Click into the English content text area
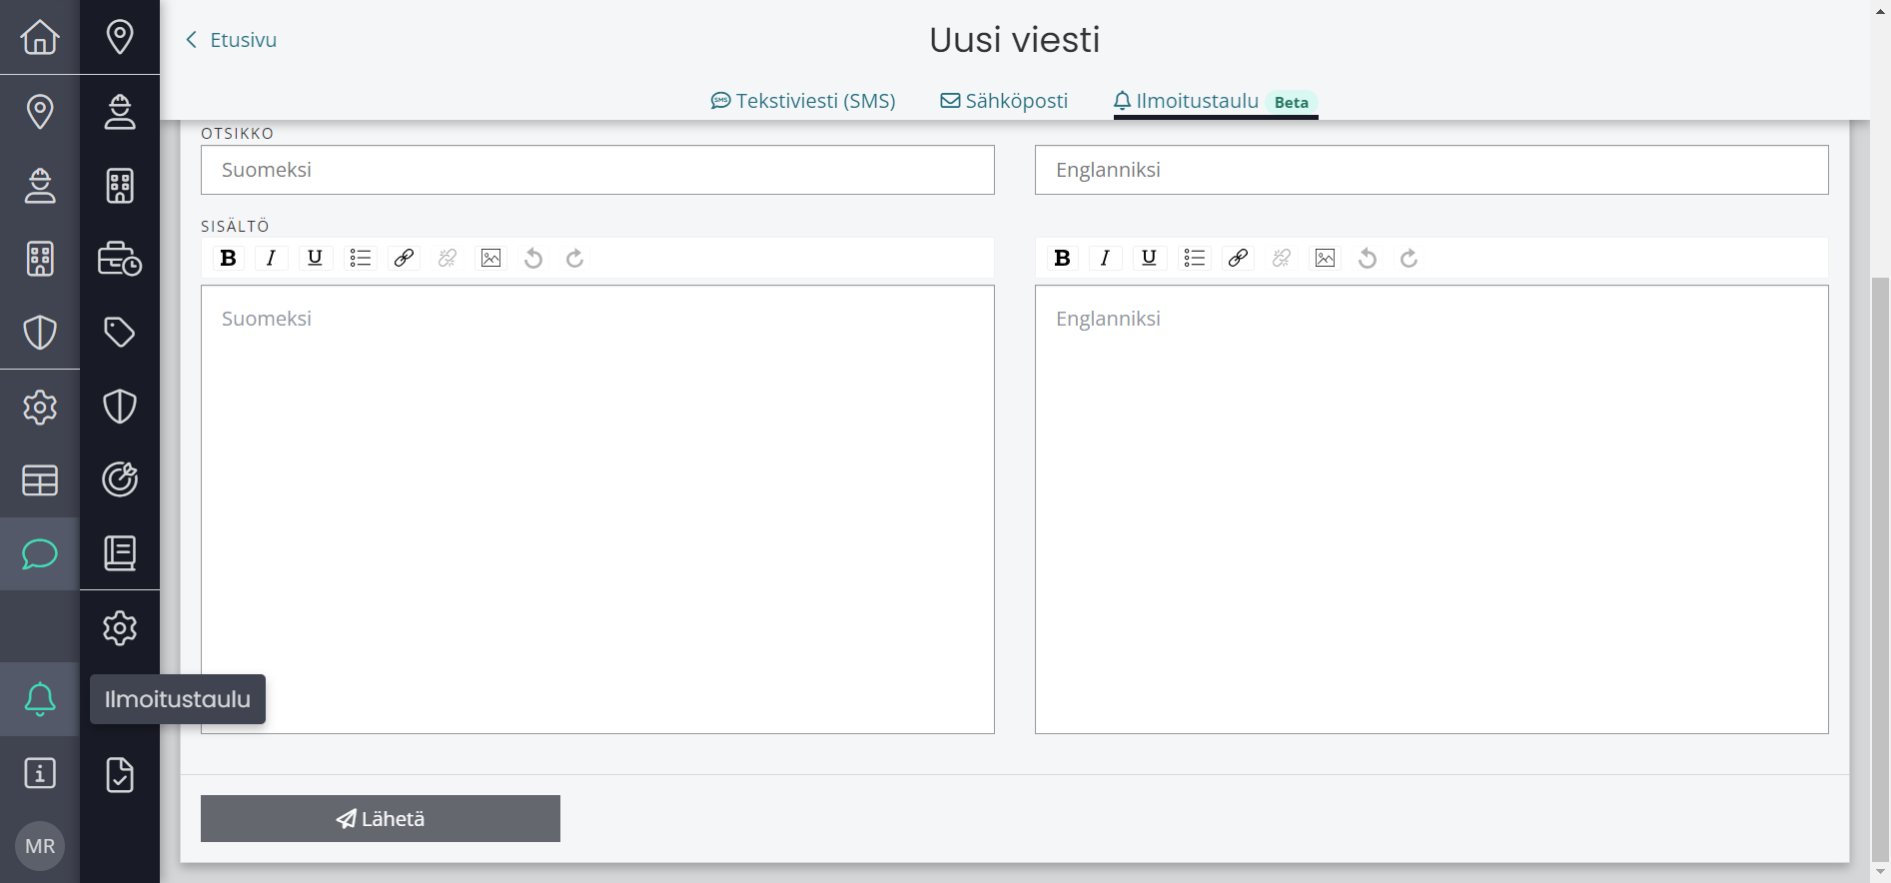This screenshot has width=1891, height=883. click(x=1431, y=509)
